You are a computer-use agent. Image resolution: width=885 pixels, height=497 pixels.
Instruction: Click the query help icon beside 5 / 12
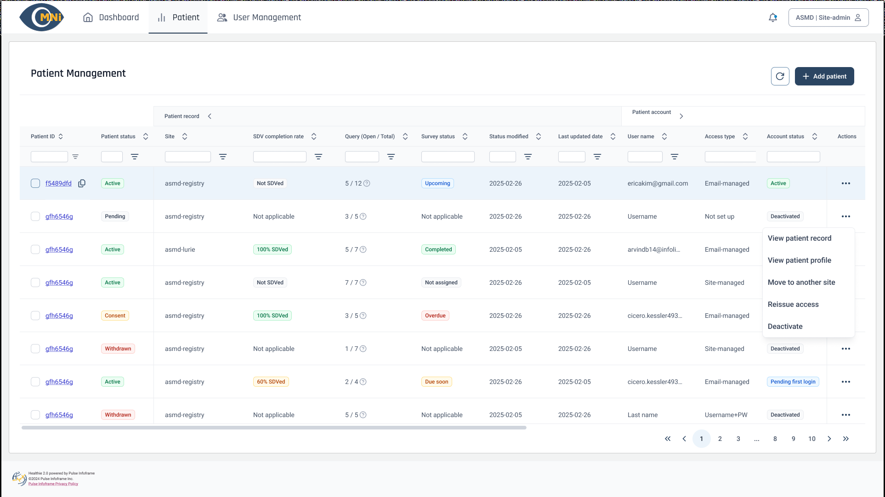(x=367, y=183)
